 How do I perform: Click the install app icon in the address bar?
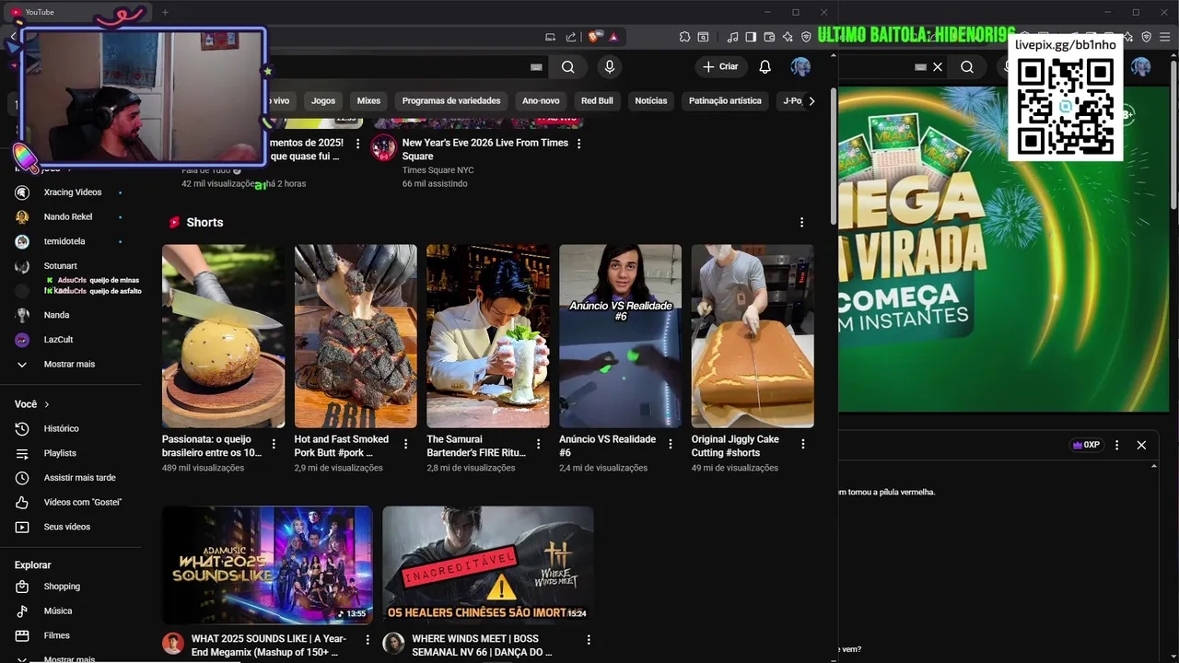[550, 37]
